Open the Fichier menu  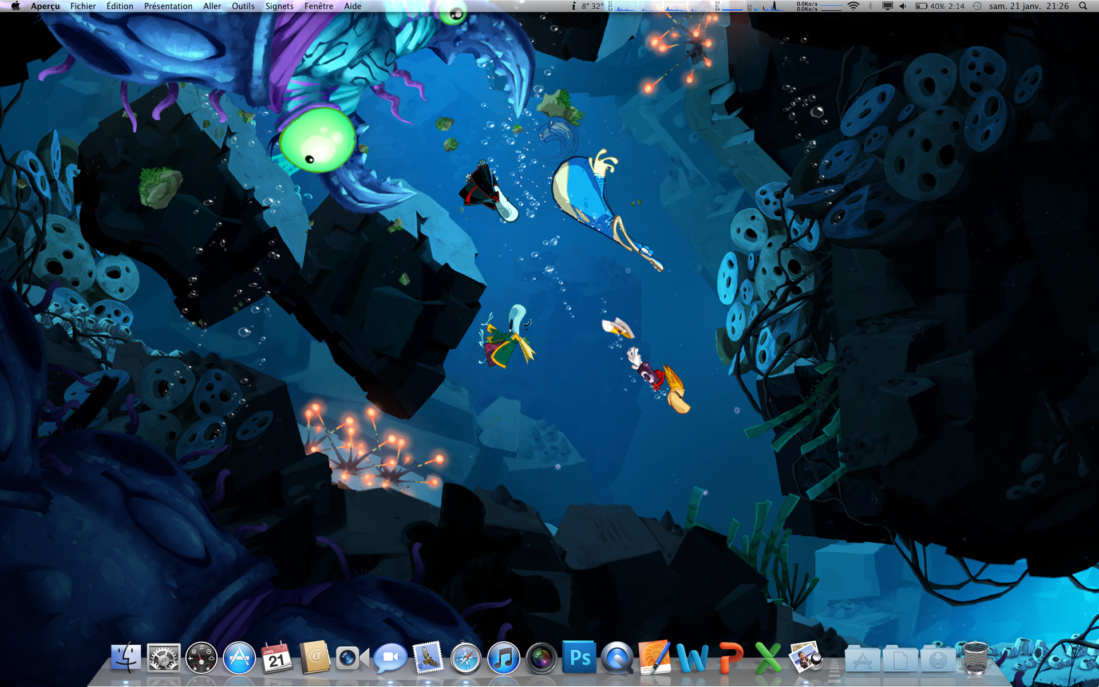coord(83,6)
